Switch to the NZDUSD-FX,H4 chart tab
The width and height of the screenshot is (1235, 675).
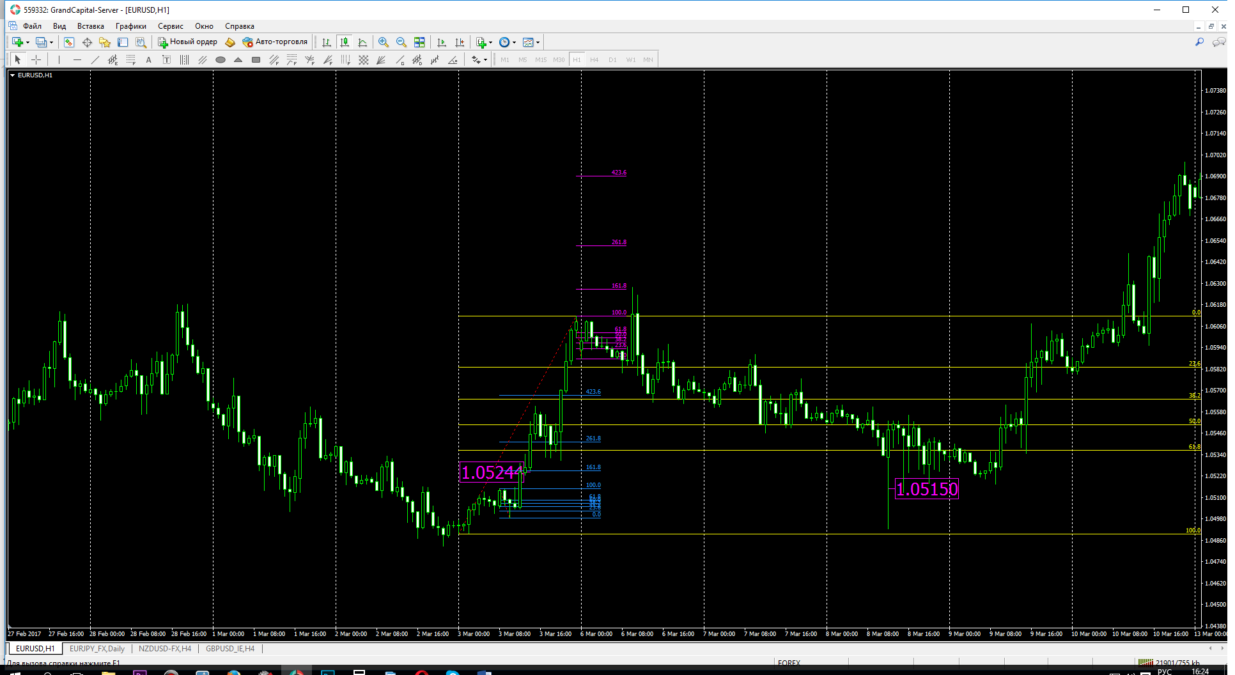point(165,649)
